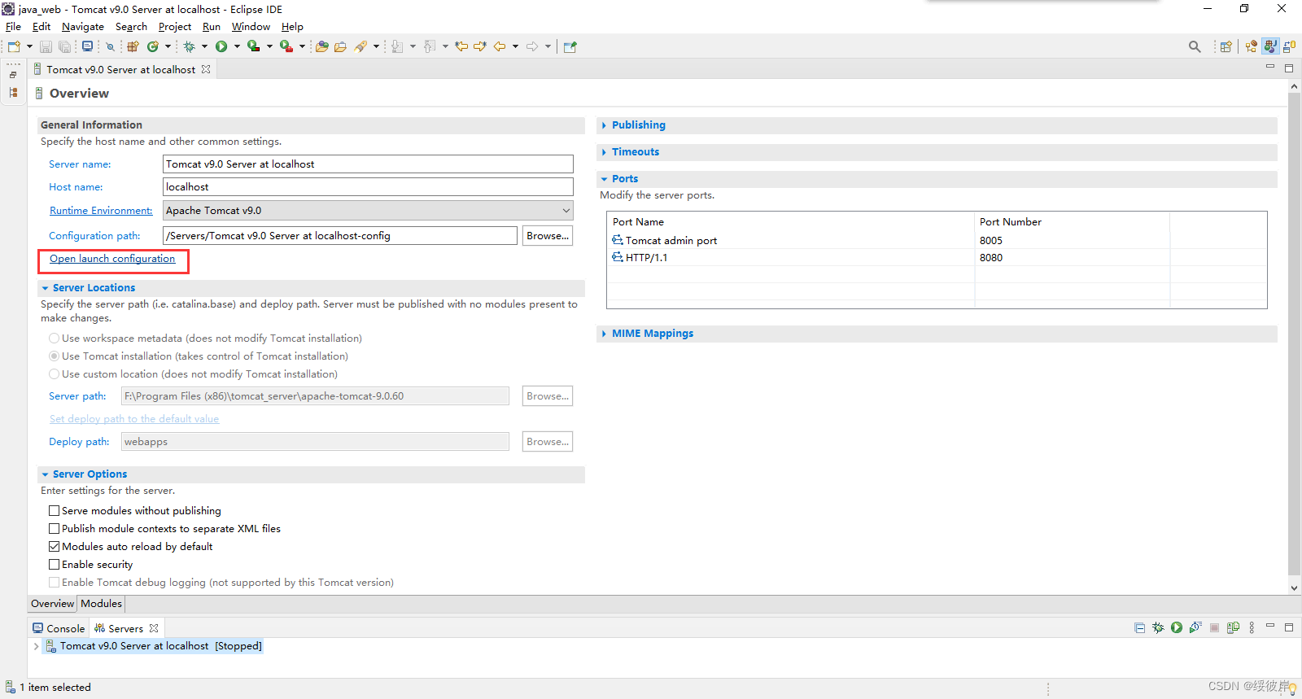
Task: Open the Project menu
Action: [x=175, y=27]
